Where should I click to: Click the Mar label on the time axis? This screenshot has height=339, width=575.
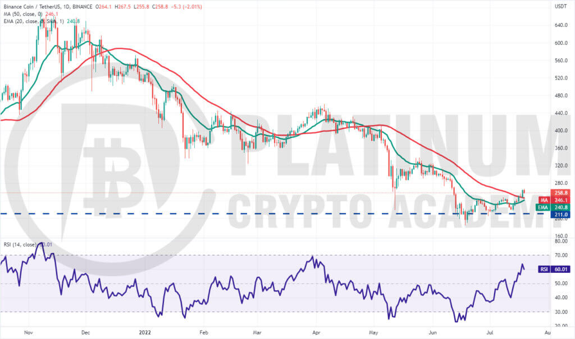pos(257,332)
